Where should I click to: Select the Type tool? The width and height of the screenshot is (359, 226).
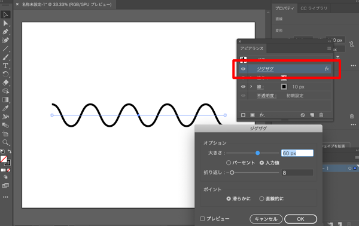tap(5, 66)
